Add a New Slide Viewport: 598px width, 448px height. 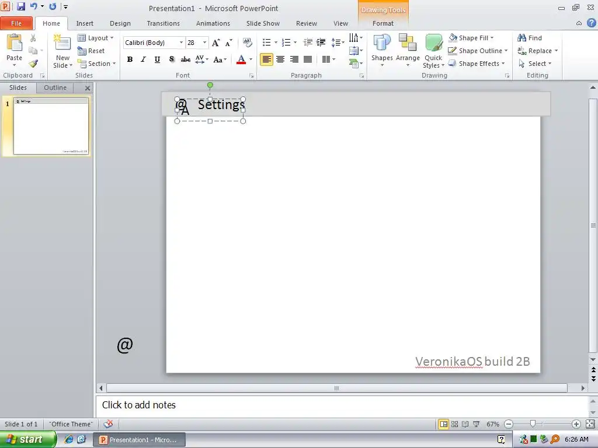(x=62, y=51)
